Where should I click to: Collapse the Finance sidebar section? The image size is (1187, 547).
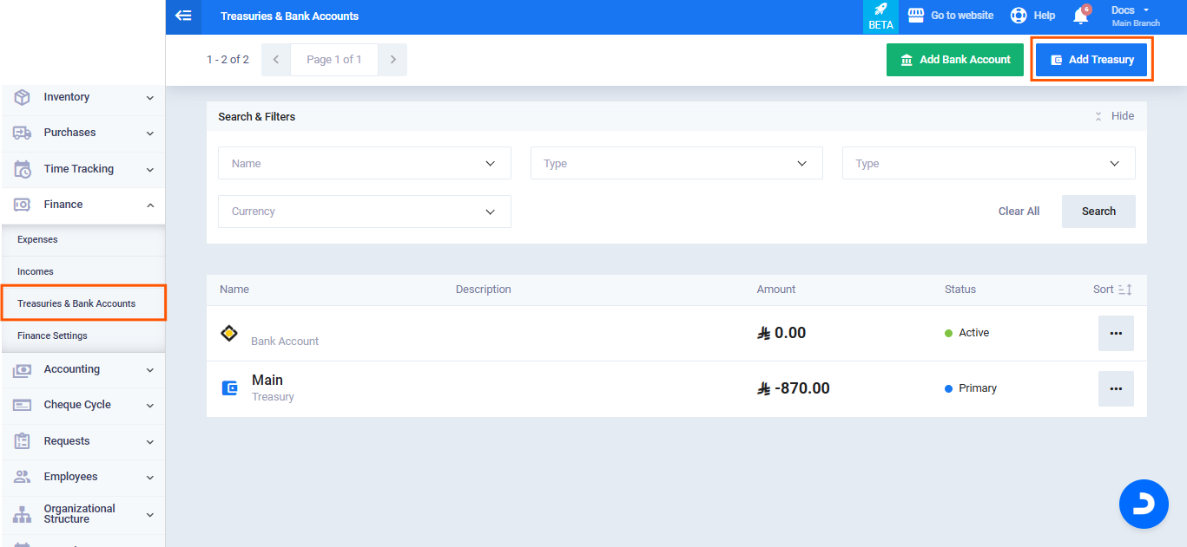(82, 205)
